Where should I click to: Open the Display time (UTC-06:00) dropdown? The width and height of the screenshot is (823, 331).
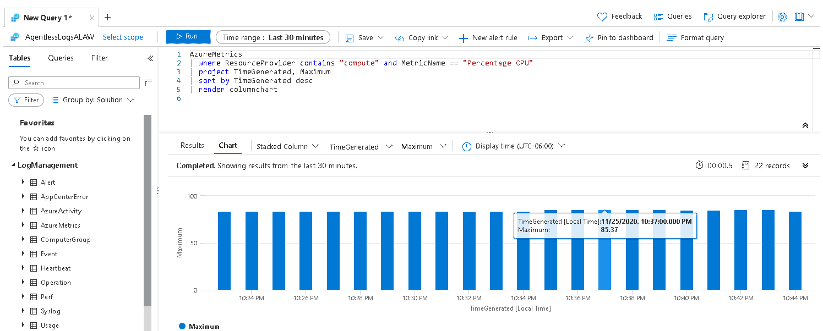(513, 146)
